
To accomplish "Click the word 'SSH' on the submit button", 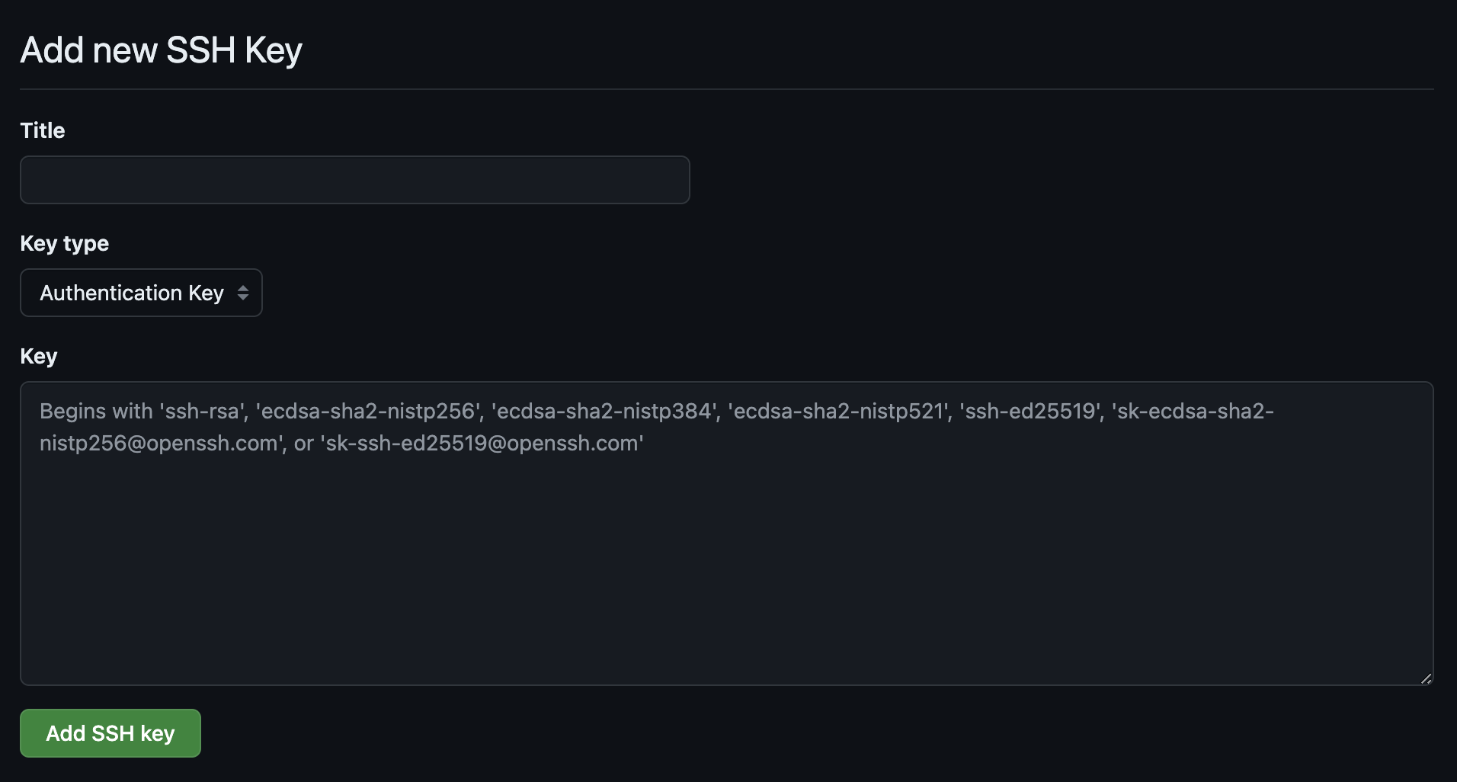I will [x=112, y=733].
